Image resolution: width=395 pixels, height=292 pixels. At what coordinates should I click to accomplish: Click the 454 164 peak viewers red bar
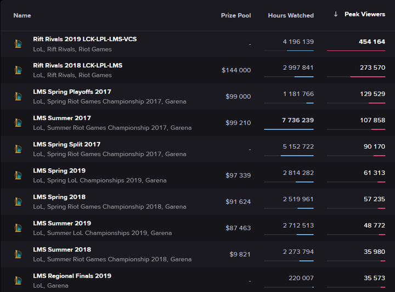(356, 50)
